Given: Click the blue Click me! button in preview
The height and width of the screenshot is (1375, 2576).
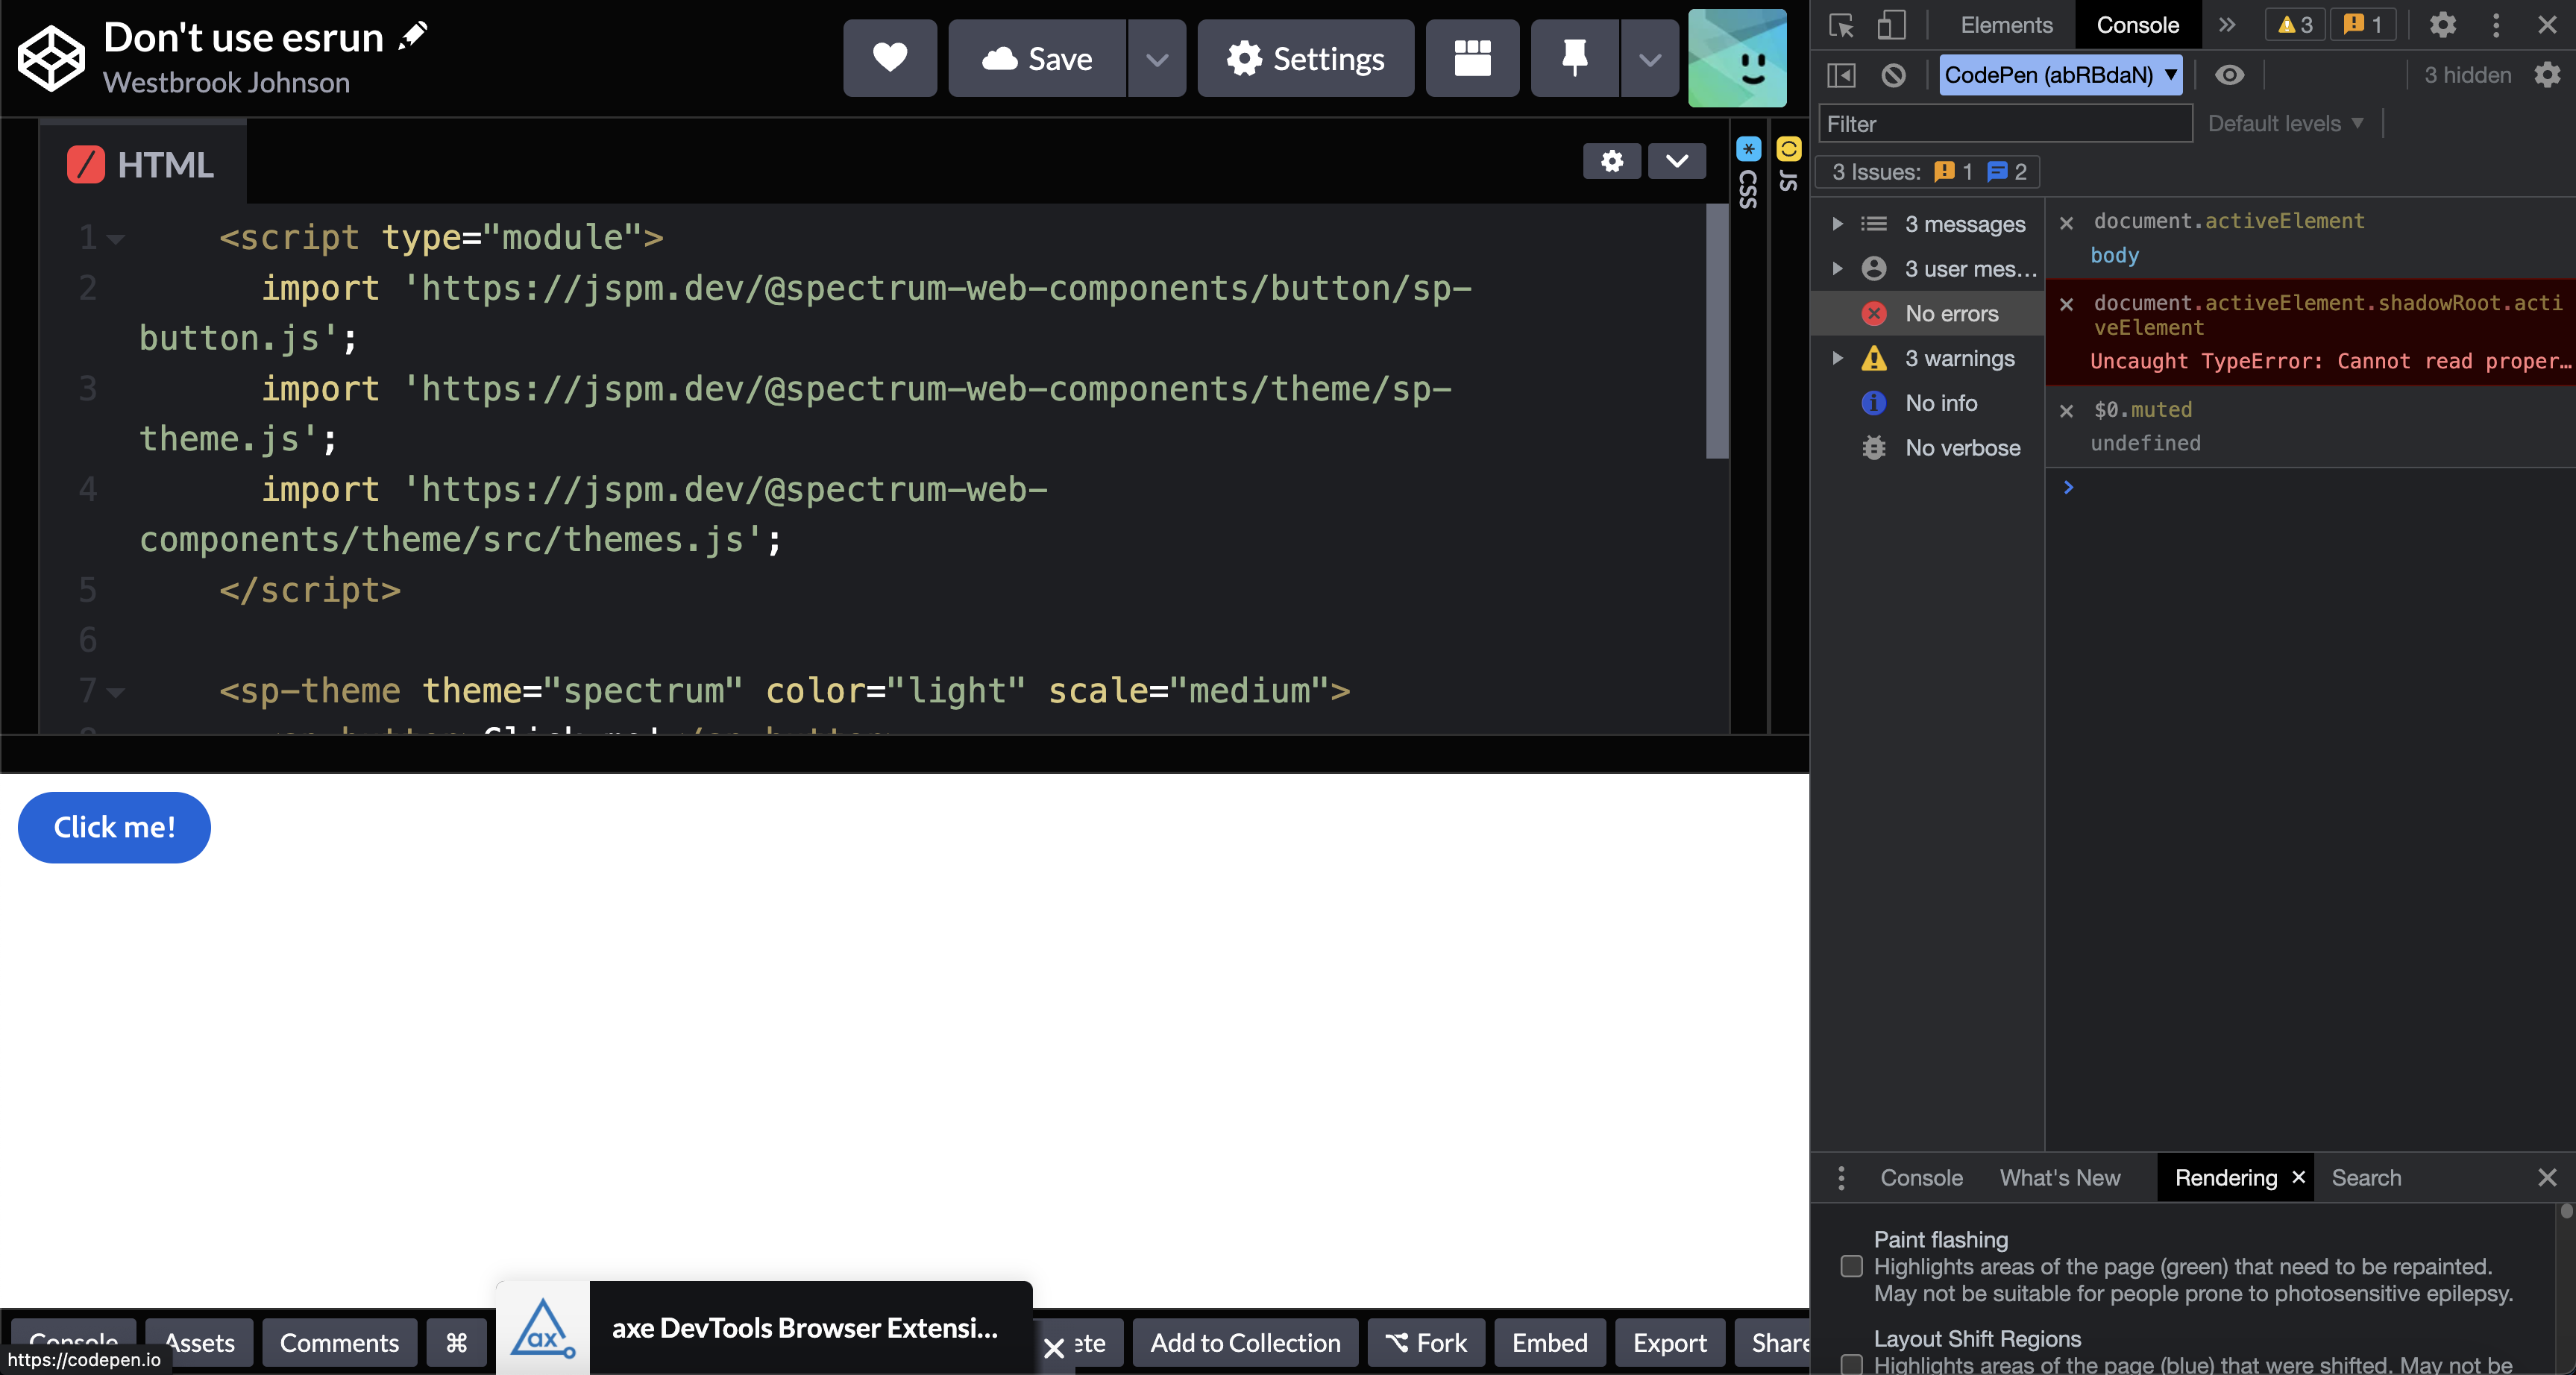Looking at the screenshot, I should pos(113,827).
